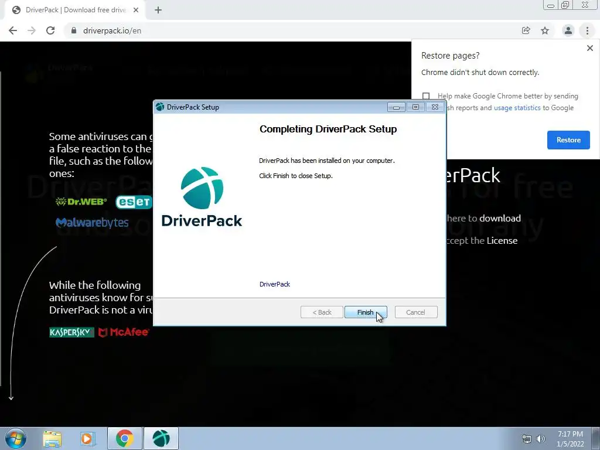
Task: Open the usage statistics link
Action: [517, 108]
